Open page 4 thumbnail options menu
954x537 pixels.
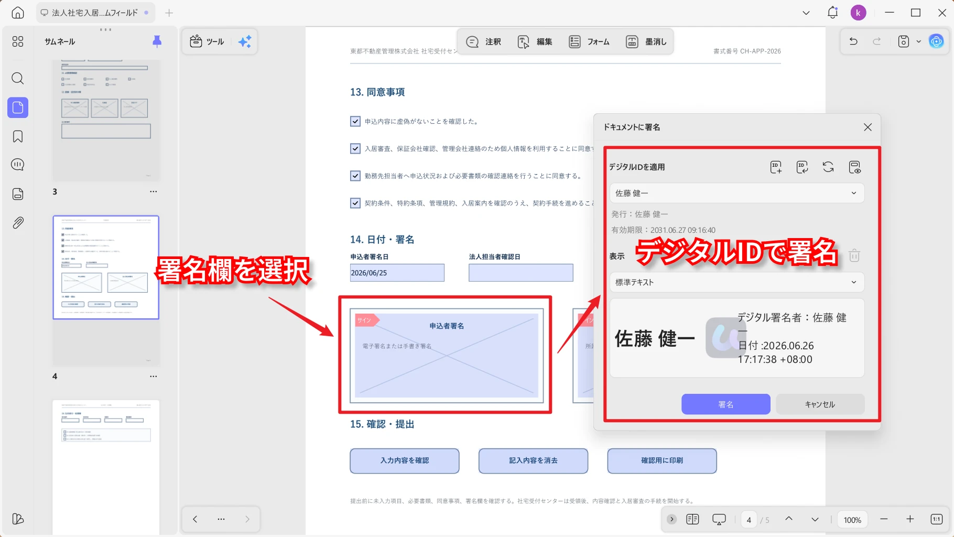[153, 377]
